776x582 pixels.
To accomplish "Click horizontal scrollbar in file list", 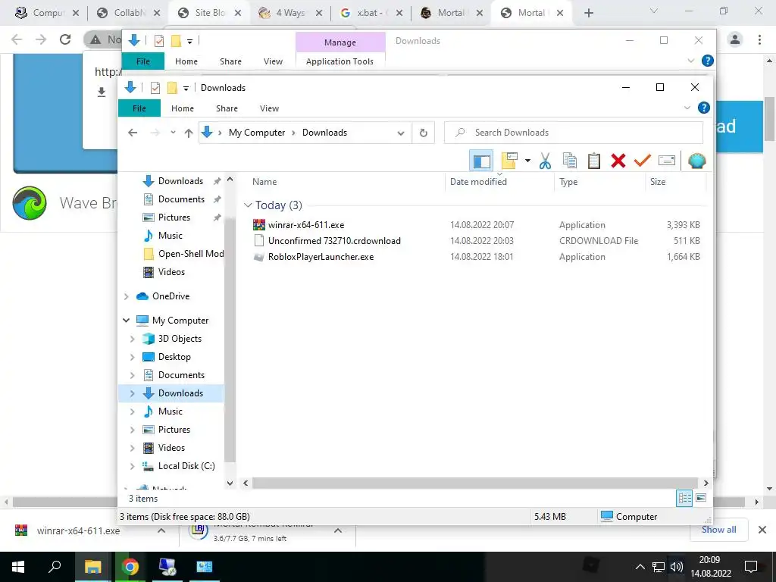I will click(x=474, y=483).
